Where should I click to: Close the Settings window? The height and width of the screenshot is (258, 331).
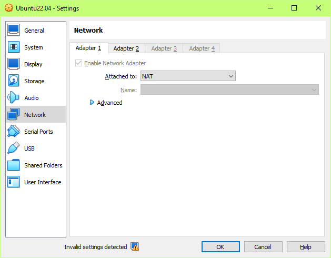318,8
